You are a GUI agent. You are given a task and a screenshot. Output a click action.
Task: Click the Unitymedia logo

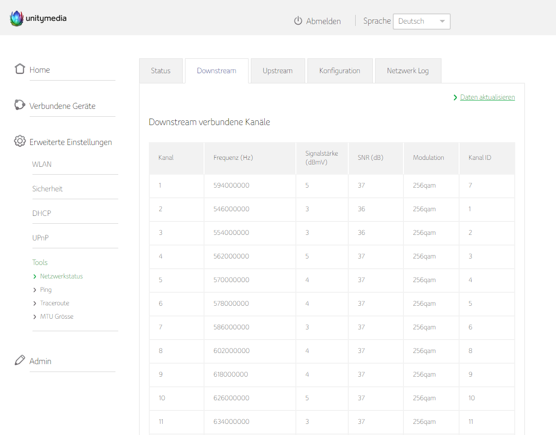(x=38, y=19)
